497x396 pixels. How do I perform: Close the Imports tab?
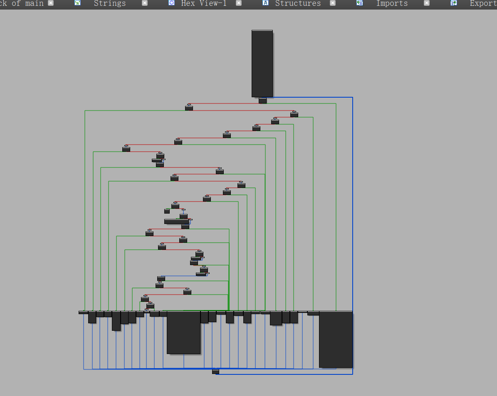[x=427, y=3]
